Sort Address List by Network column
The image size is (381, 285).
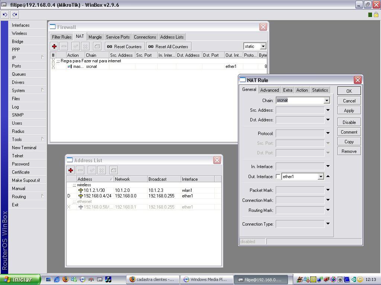click(x=131, y=179)
